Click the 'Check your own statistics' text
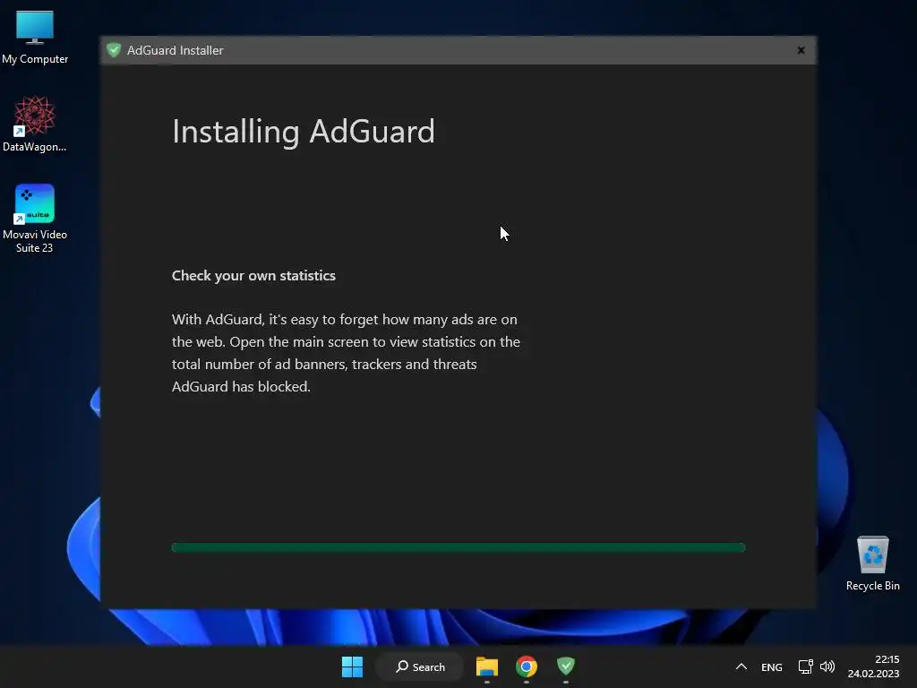Viewport: 917px width, 688px height. click(253, 276)
